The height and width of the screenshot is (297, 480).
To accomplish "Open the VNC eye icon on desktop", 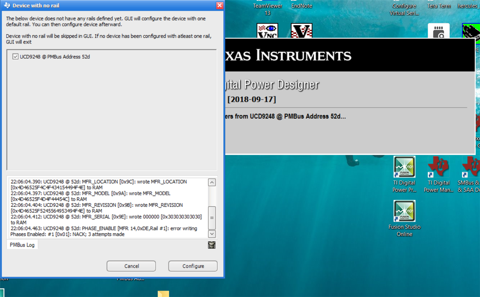I will 267,31.
